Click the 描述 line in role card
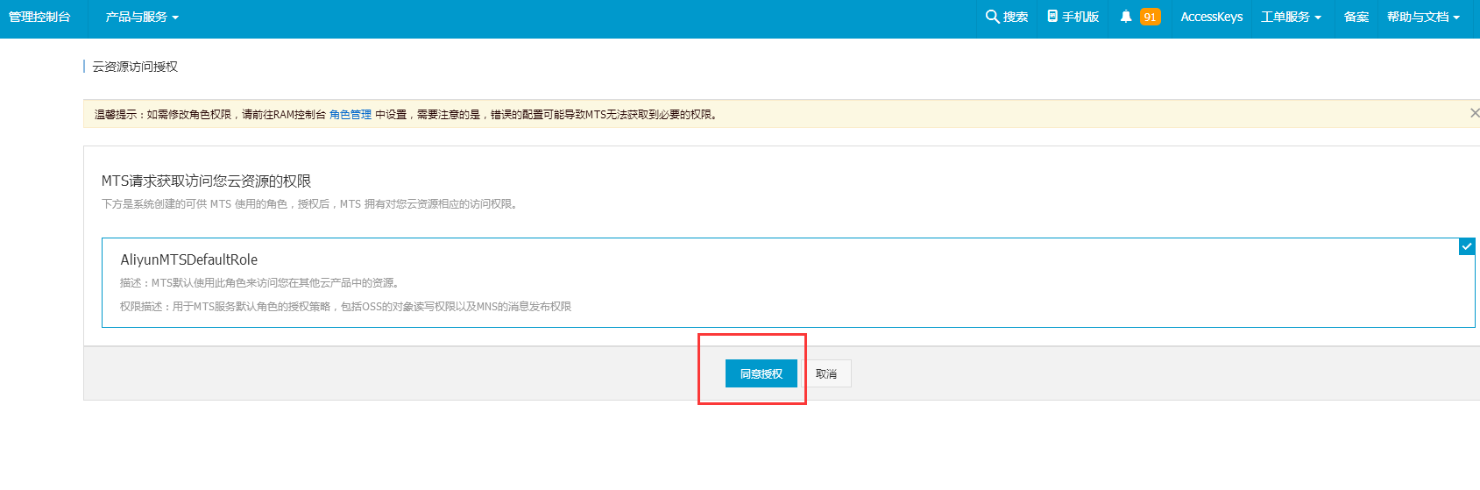Viewport: 1480px width, 490px height. [260, 283]
